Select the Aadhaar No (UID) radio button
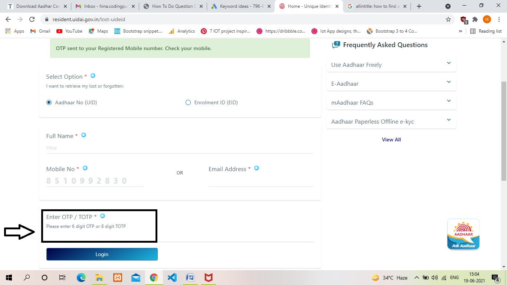 click(49, 102)
